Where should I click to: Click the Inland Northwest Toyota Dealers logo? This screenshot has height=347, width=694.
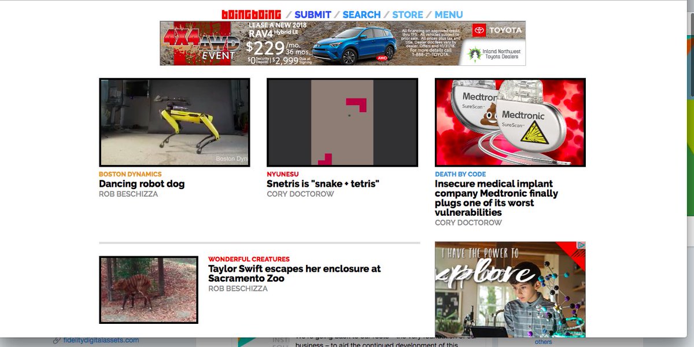pyautogui.click(x=494, y=54)
